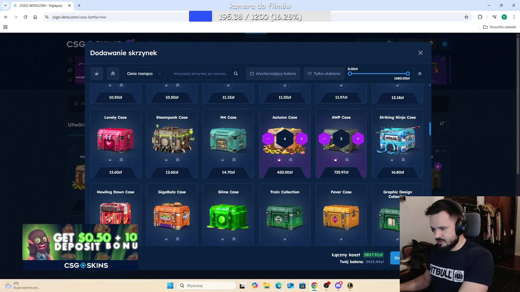520x292 pixels.
Task: Select the Striking Ninja Case image
Action: [x=397, y=139]
